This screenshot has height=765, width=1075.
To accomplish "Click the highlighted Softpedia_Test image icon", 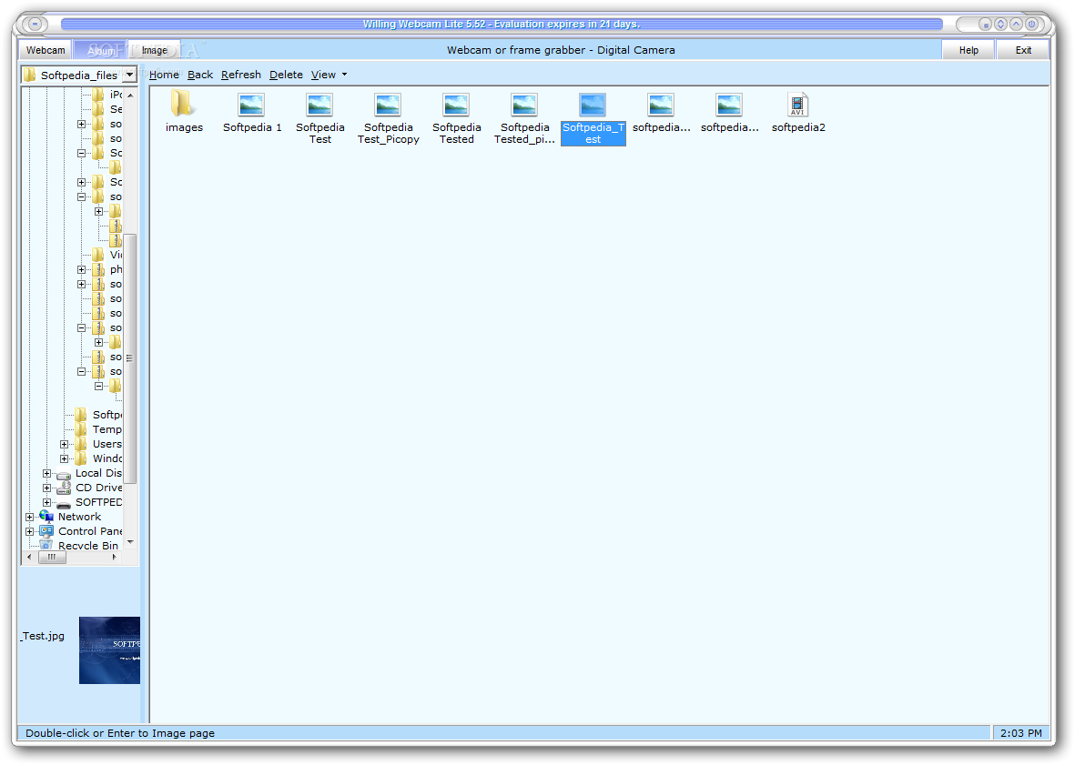I will coord(593,106).
